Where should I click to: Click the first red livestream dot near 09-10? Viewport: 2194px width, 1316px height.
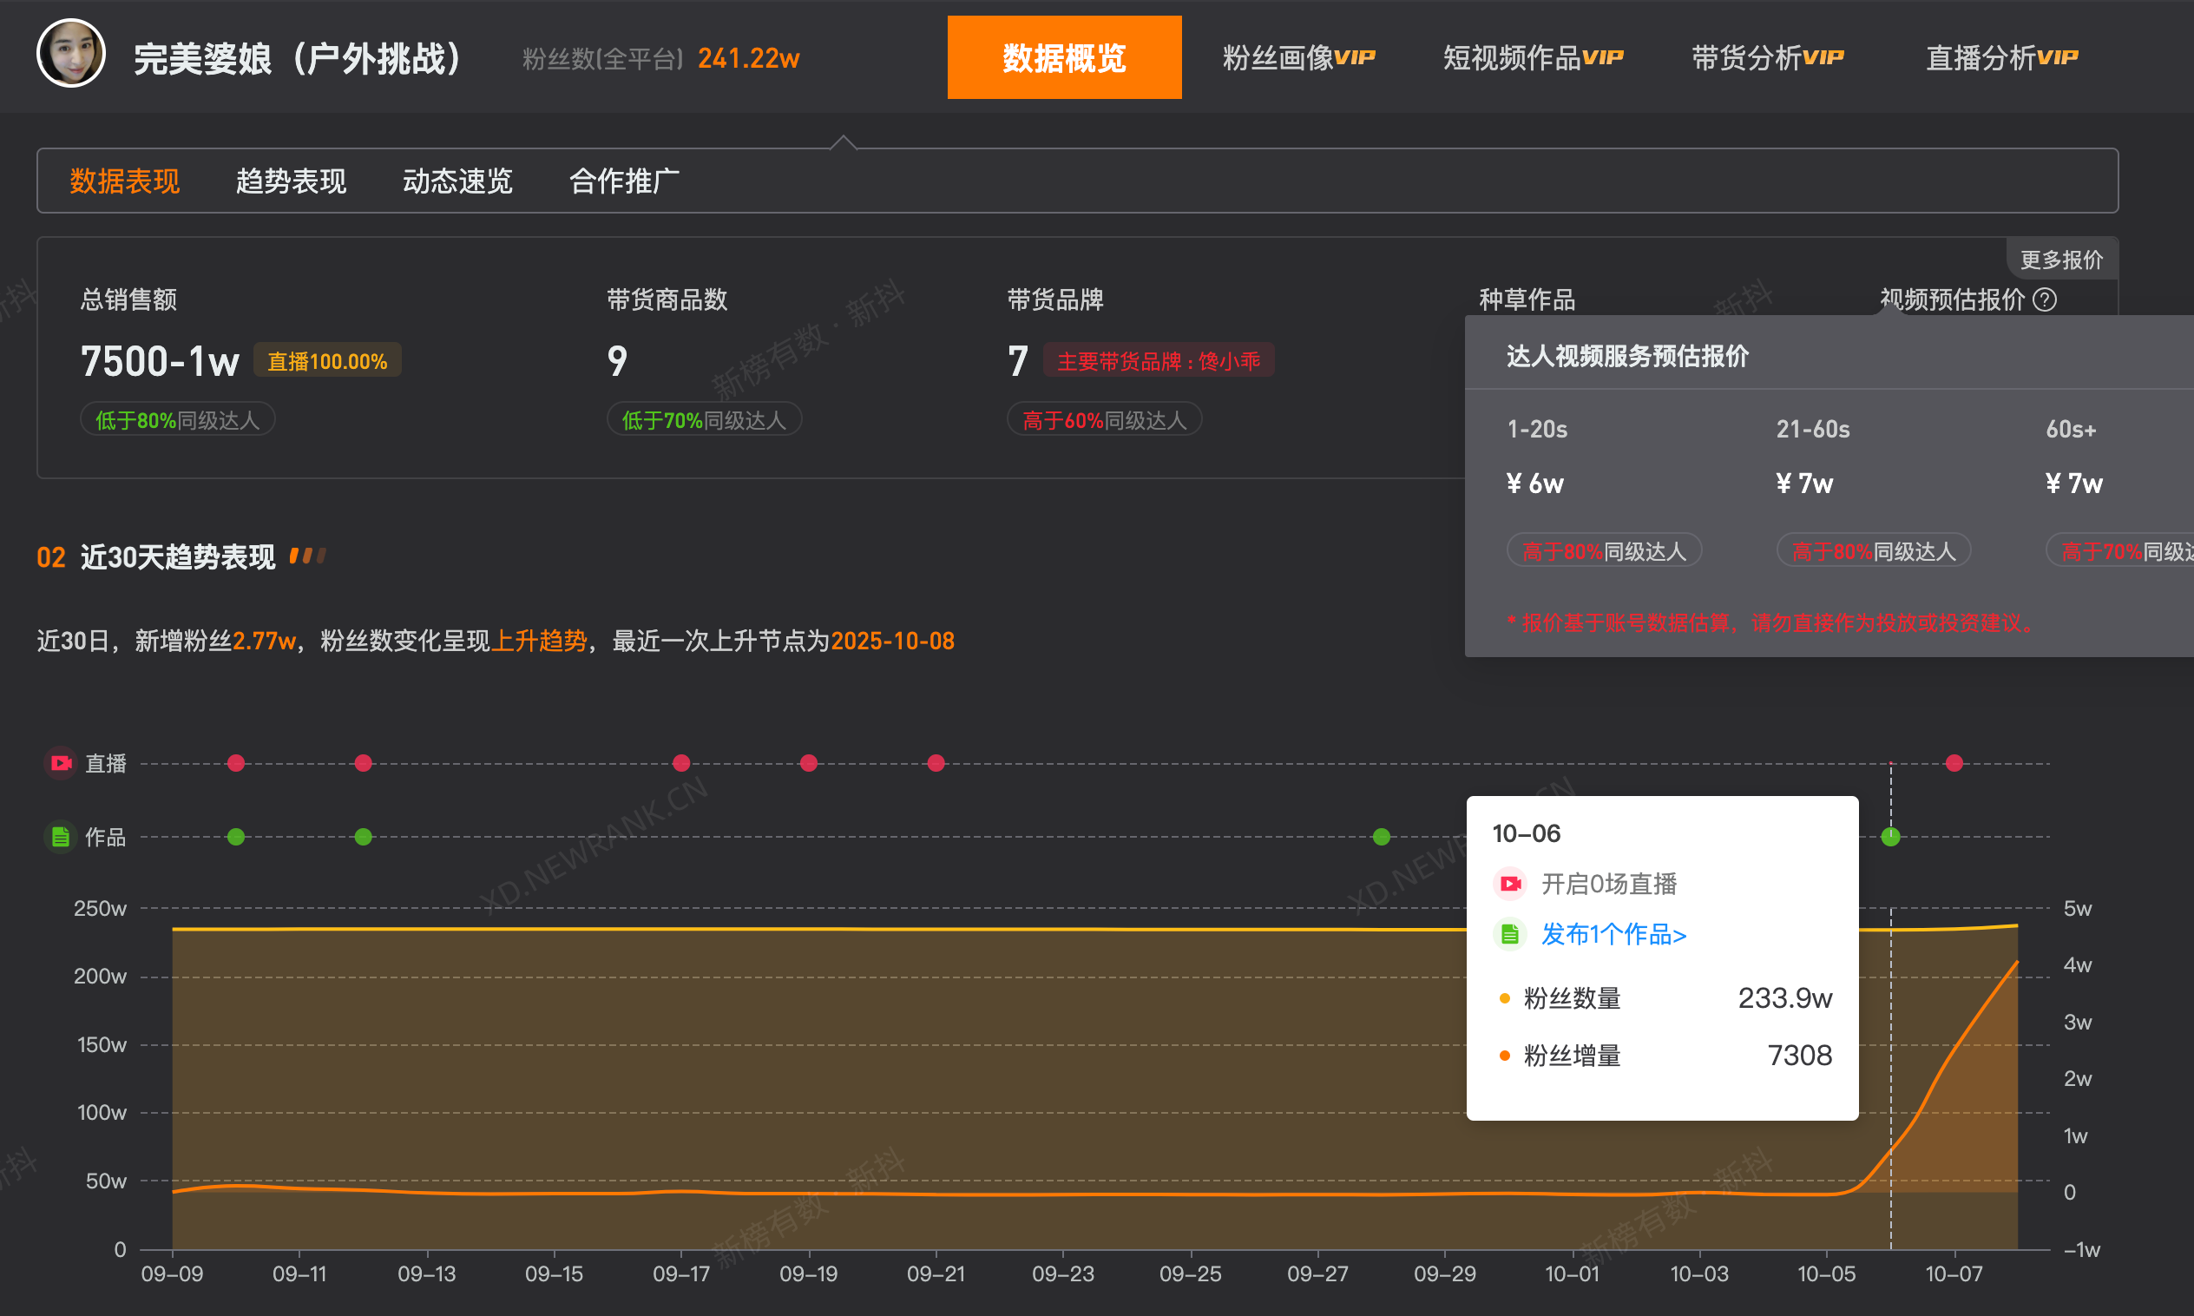point(236,763)
